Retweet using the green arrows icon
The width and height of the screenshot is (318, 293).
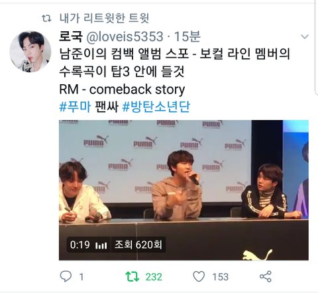(132, 276)
